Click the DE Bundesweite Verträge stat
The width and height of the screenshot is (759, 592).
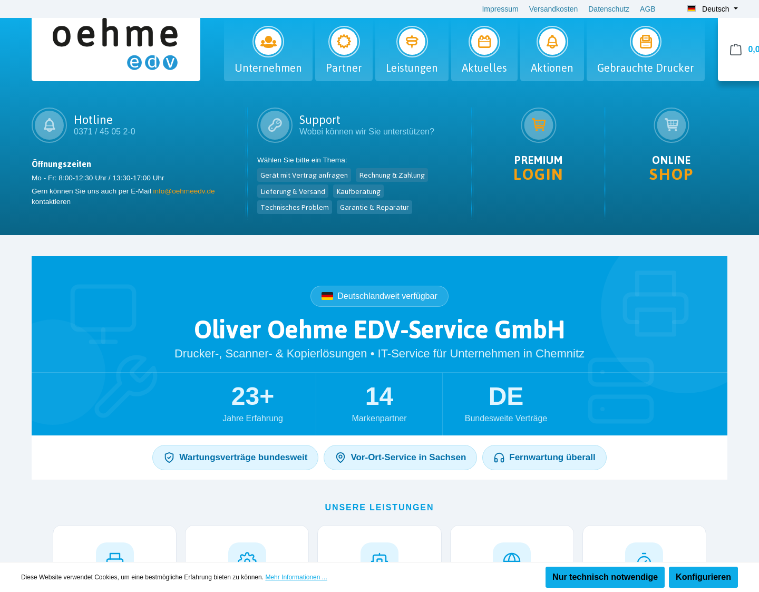click(506, 404)
